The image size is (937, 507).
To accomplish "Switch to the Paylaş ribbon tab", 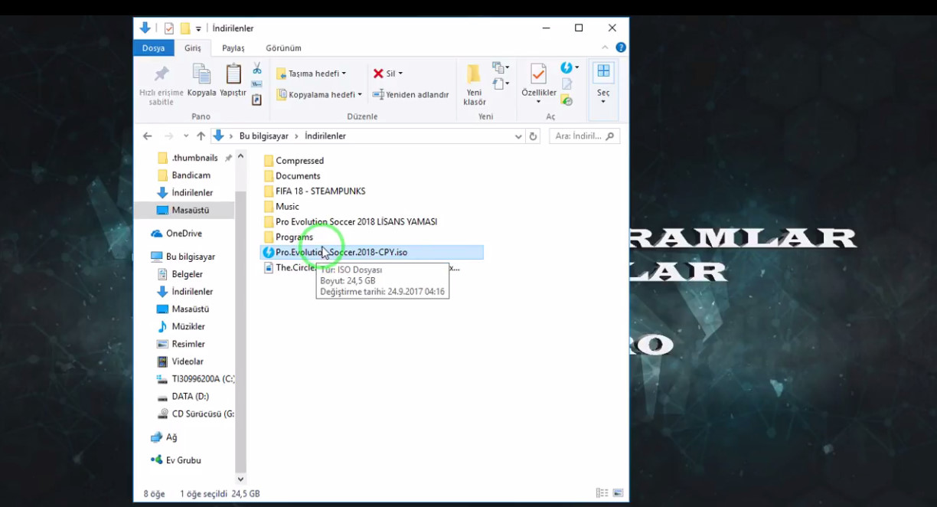I will 233,47.
